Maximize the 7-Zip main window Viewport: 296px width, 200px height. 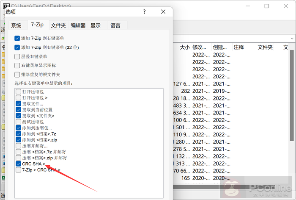coord(266,6)
